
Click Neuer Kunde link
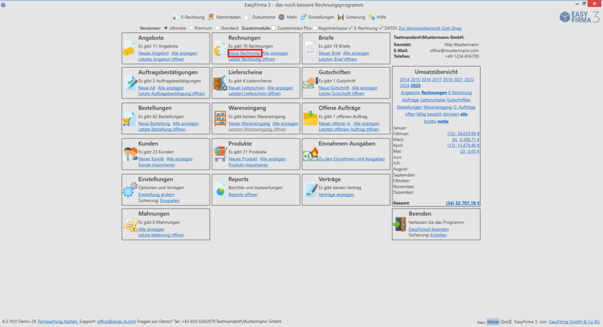click(151, 159)
